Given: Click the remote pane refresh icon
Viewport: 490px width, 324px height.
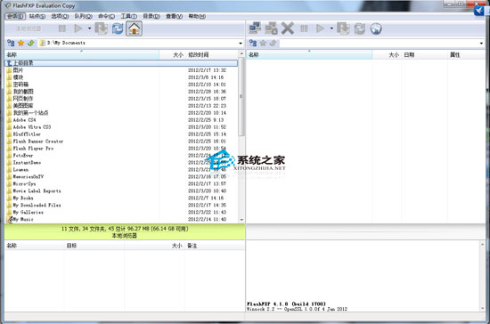Looking at the screenshot, I should 360,28.
